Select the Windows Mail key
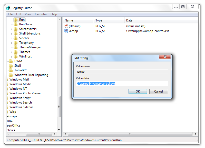 tap(19, 79)
